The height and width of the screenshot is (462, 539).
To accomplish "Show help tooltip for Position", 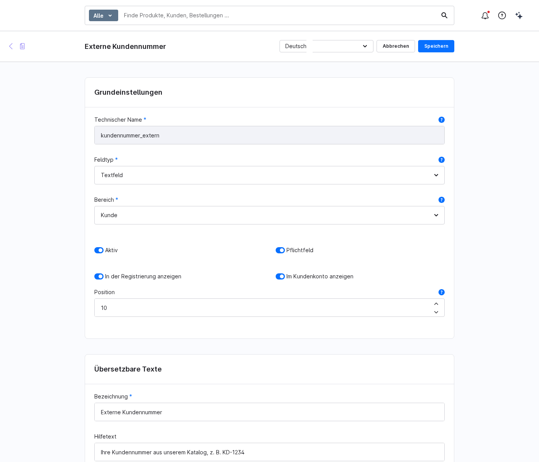I will (442, 292).
